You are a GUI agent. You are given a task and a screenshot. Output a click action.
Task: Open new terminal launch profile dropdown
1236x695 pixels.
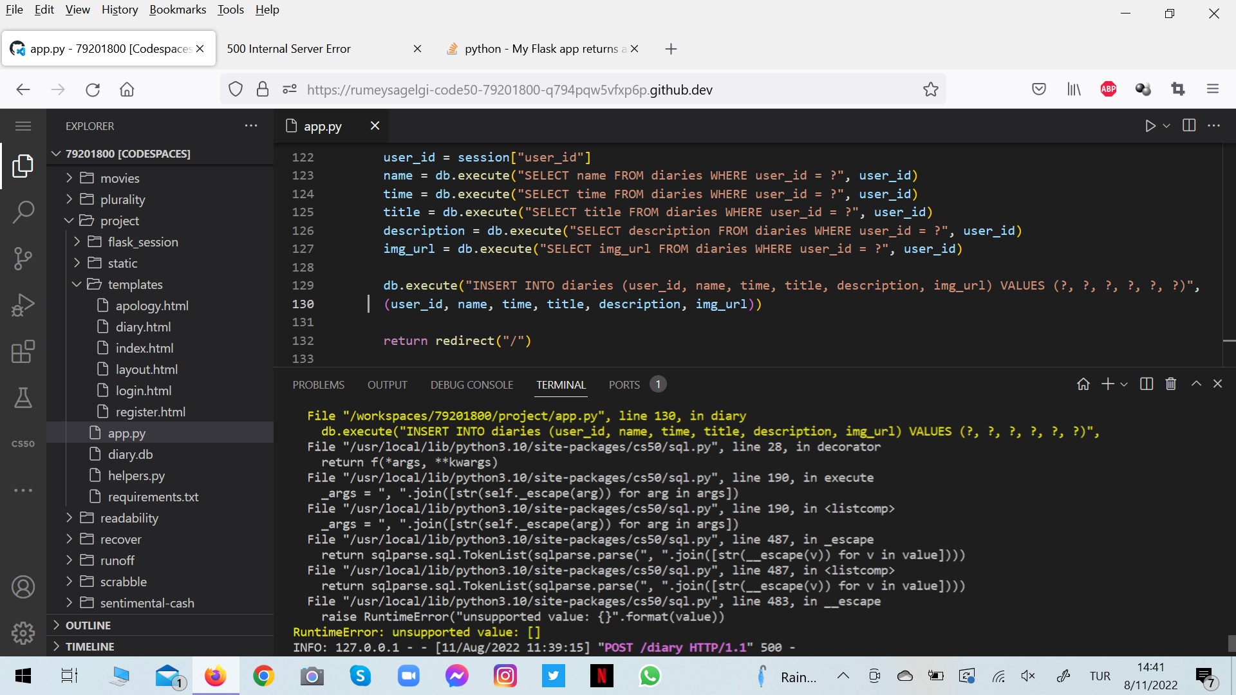click(x=1124, y=385)
